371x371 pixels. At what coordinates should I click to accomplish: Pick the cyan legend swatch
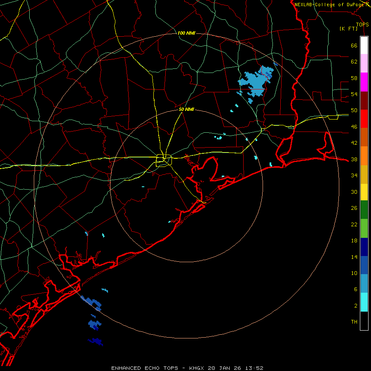(x=364, y=302)
